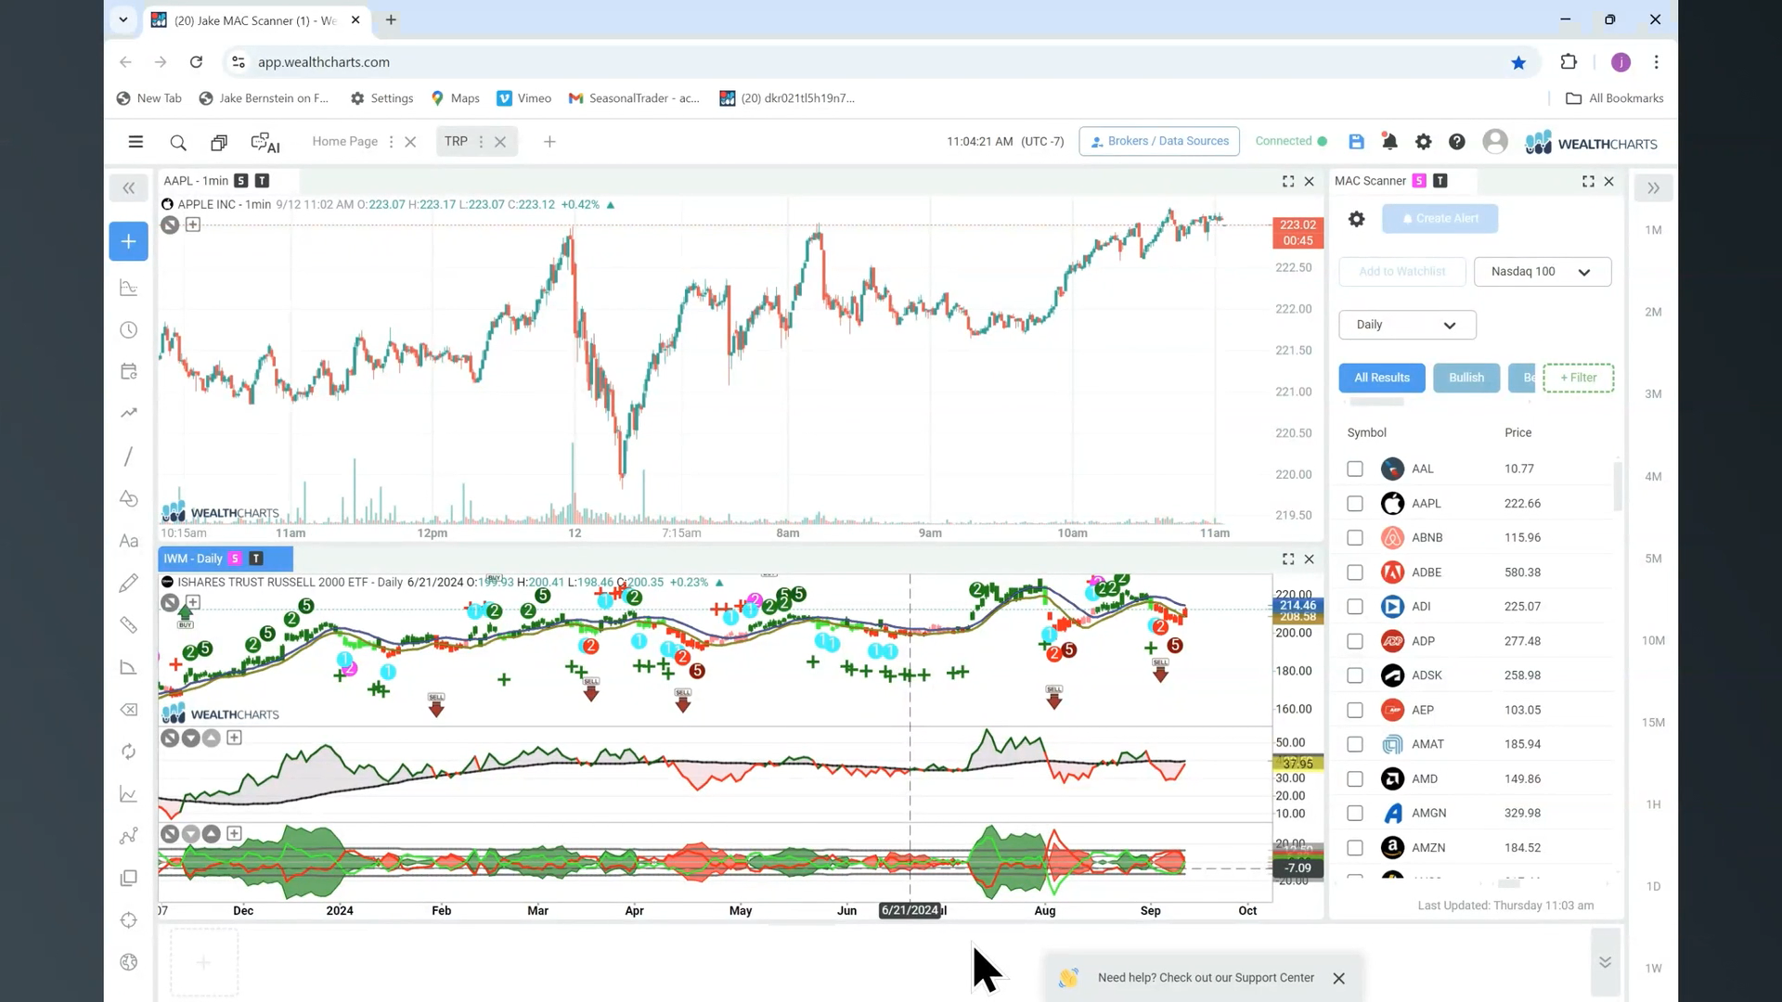This screenshot has width=1782, height=1002.
Task: Maximize the MAC Scanner panel
Action: coord(1588,181)
